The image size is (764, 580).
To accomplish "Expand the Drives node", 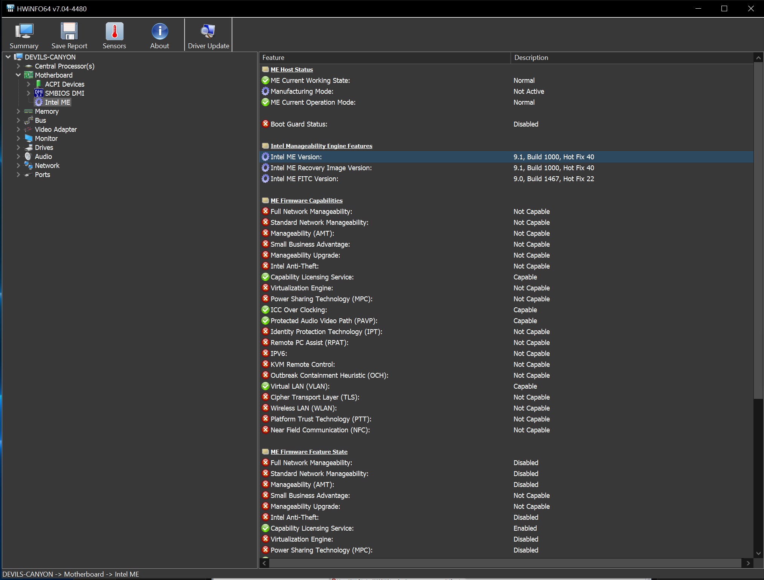I will tap(18, 147).
